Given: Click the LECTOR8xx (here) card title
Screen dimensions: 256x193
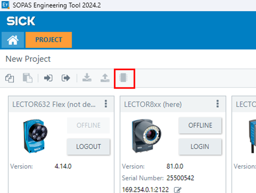Looking at the screenshot, I should pyautogui.click(x=153, y=104).
